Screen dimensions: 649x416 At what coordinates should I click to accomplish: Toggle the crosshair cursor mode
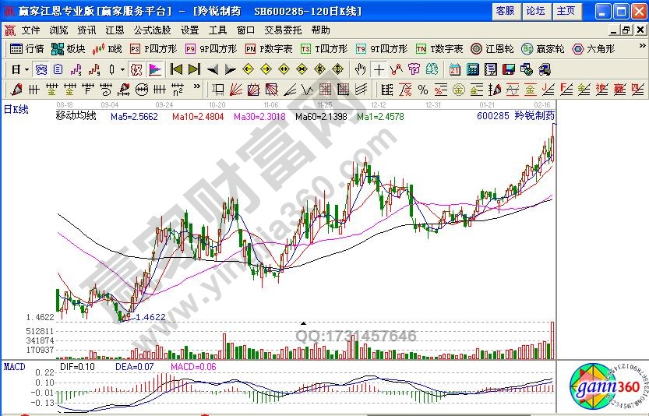tap(379, 69)
